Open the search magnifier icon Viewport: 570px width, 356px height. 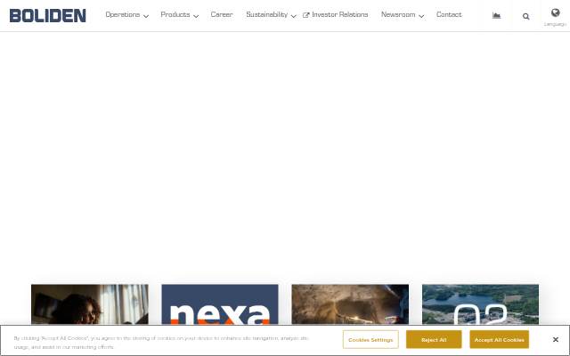click(525, 16)
